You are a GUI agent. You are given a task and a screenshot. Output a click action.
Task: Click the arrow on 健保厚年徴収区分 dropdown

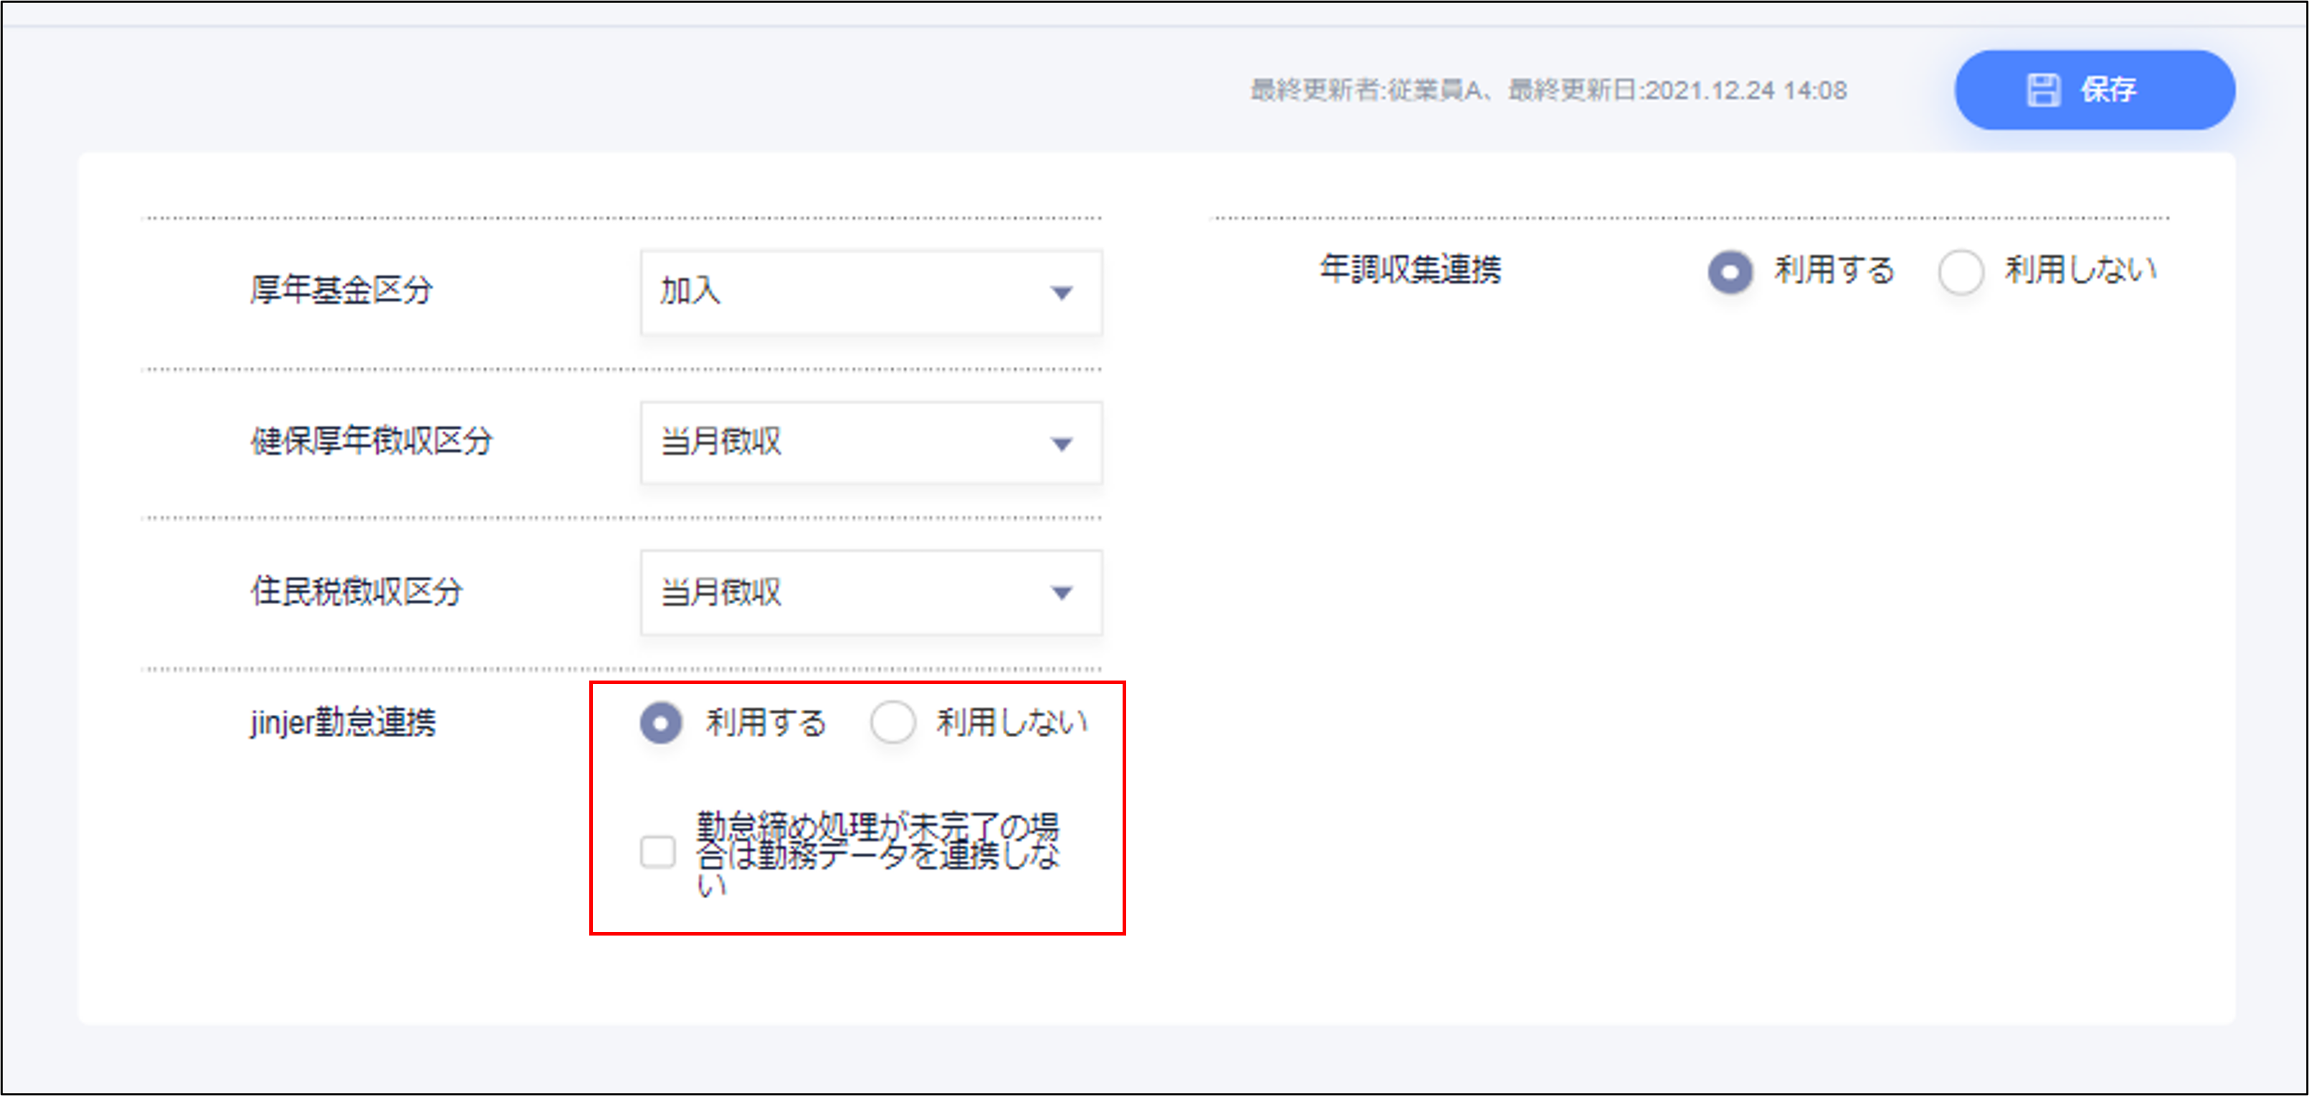pyautogui.click(x=1061, y=444)
